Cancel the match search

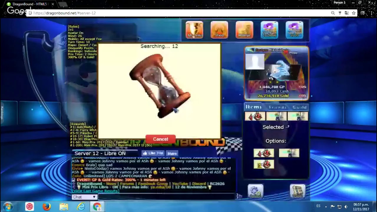point(161,139)
